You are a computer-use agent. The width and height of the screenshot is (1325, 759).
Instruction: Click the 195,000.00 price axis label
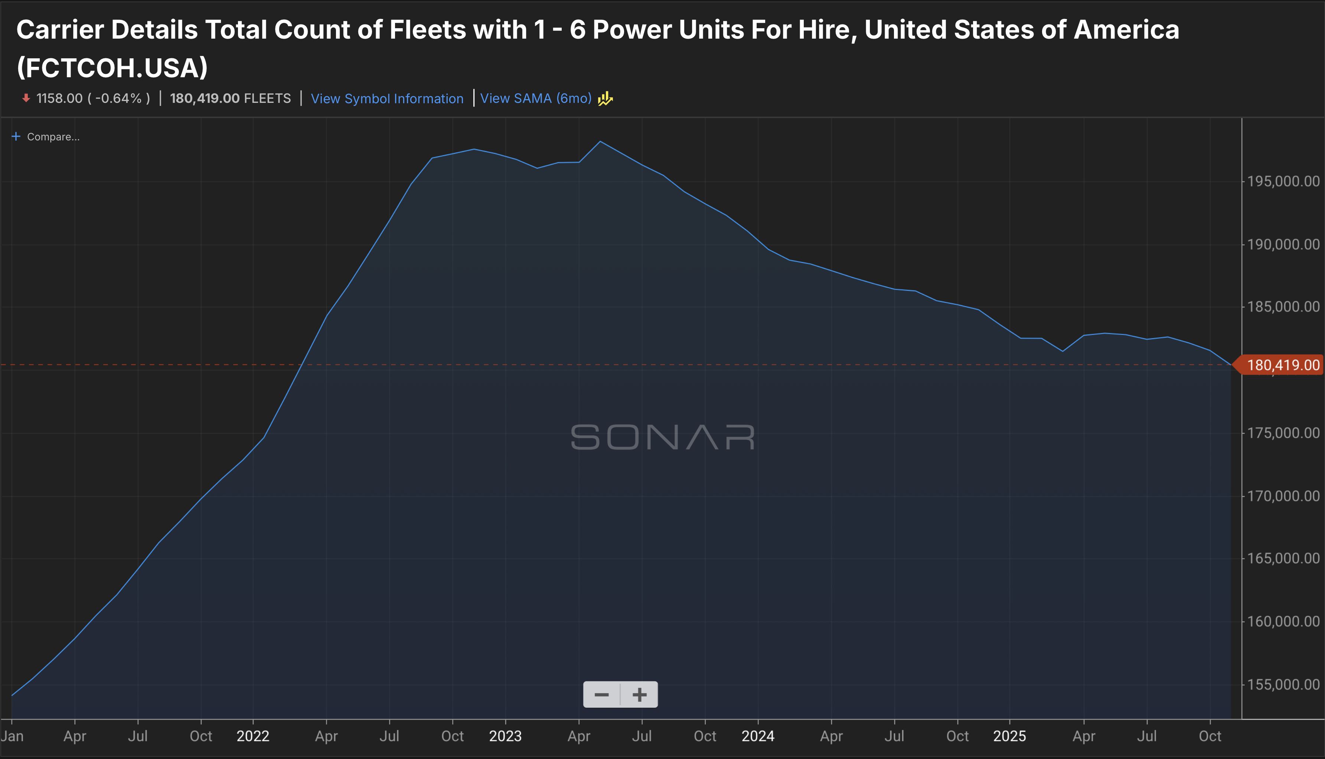(1283, 182)
